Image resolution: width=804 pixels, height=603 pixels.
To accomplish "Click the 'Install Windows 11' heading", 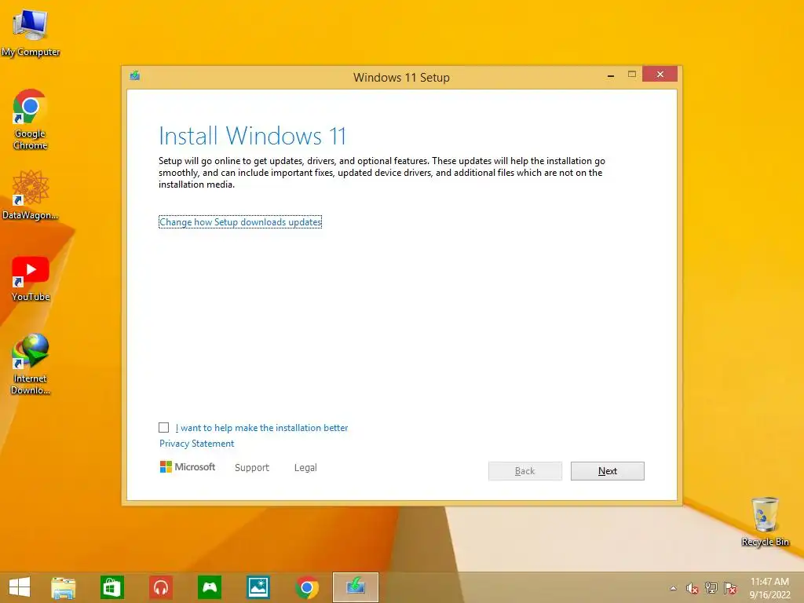I will pyautogui.click(x=252, y=136).
